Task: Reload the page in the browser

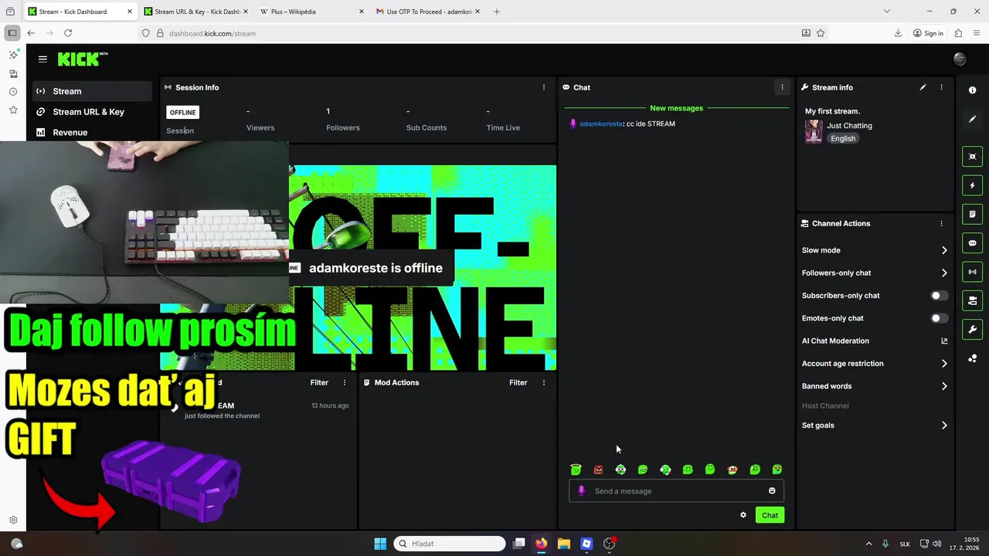Action: click(68, 33)
